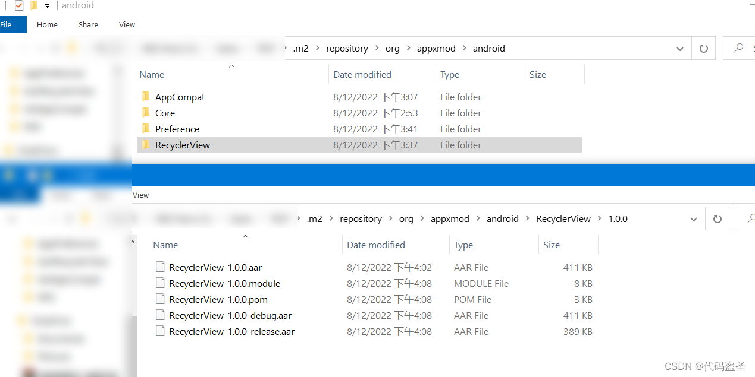
Task: Click the properties checkmark icon in title bar
Action: coord(19,5)
